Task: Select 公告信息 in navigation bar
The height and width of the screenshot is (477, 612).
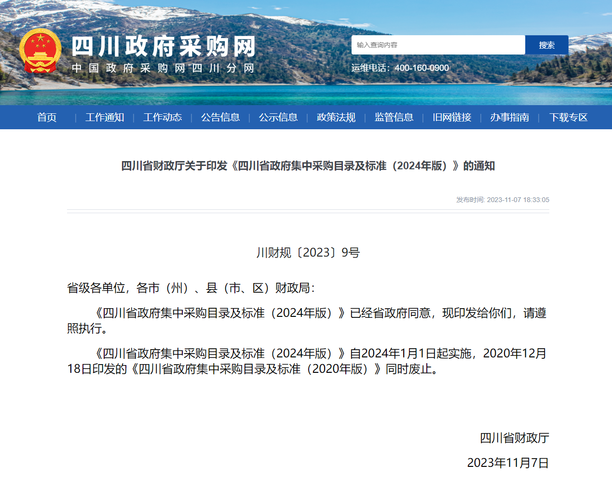Action: [x=220, y=117]
